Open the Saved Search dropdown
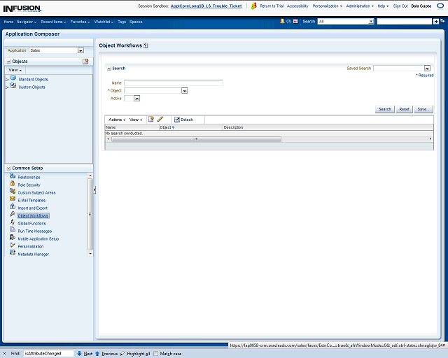The width and height of the screenshot is (448, 358). (x=426, y=69)
